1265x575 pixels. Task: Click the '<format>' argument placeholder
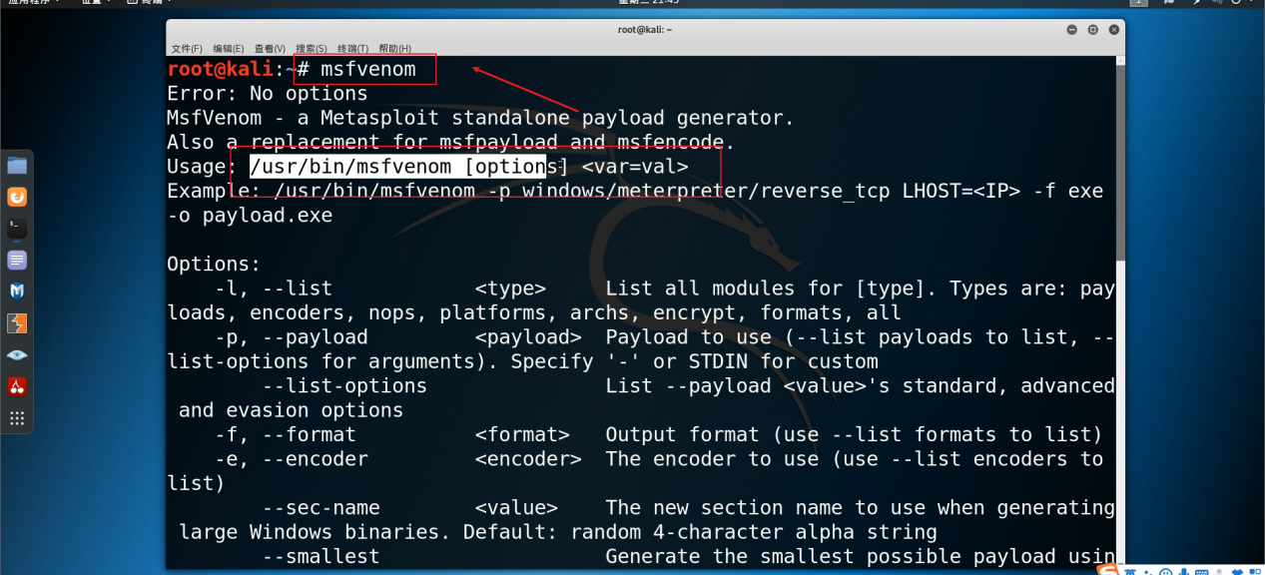(522, 434)
